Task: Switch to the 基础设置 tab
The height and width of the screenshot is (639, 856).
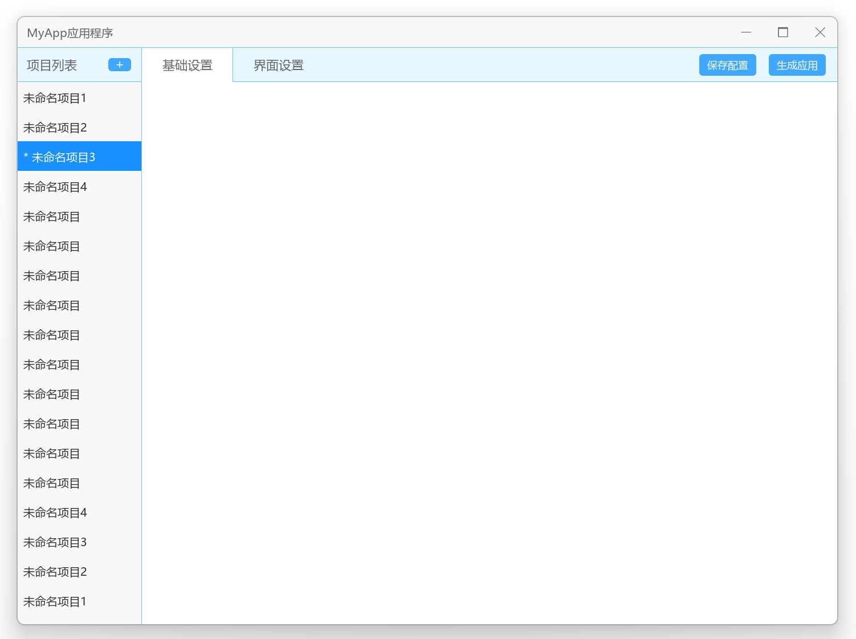Action: pyautogui.click(x=187, y=65)
